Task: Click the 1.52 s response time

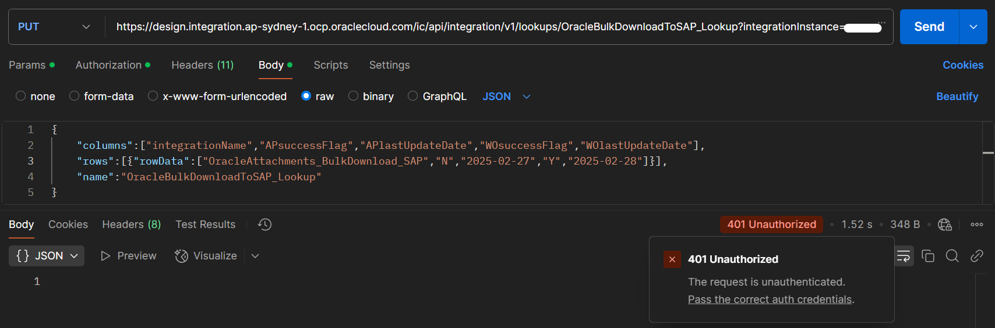Action: 857,224
